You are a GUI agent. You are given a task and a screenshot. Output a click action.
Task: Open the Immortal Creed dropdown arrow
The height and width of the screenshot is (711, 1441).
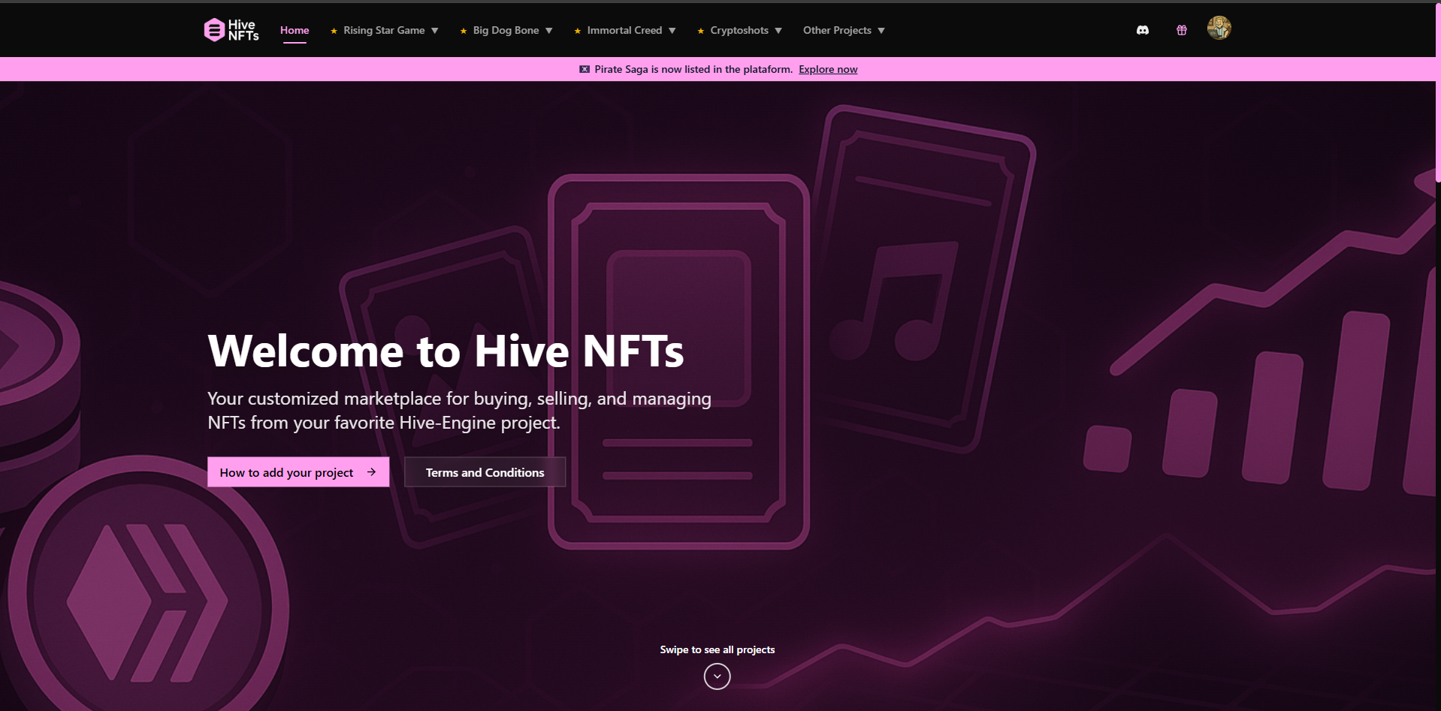pos(672,31)
